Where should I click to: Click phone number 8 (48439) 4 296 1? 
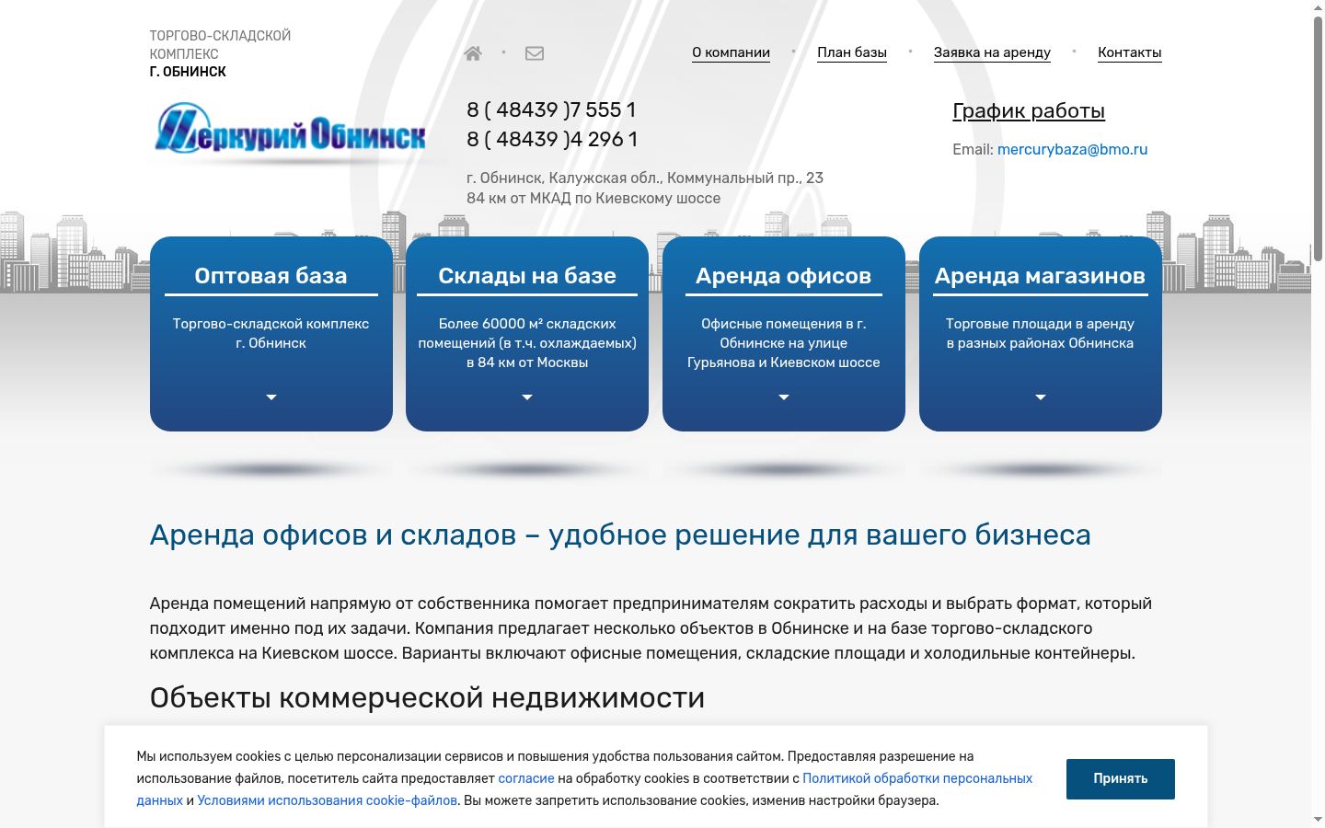(552, 139)
